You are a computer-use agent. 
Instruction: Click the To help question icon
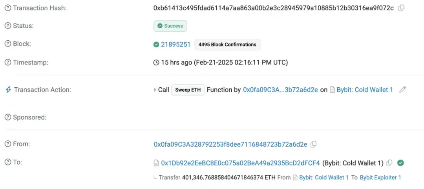pos(8,162)
